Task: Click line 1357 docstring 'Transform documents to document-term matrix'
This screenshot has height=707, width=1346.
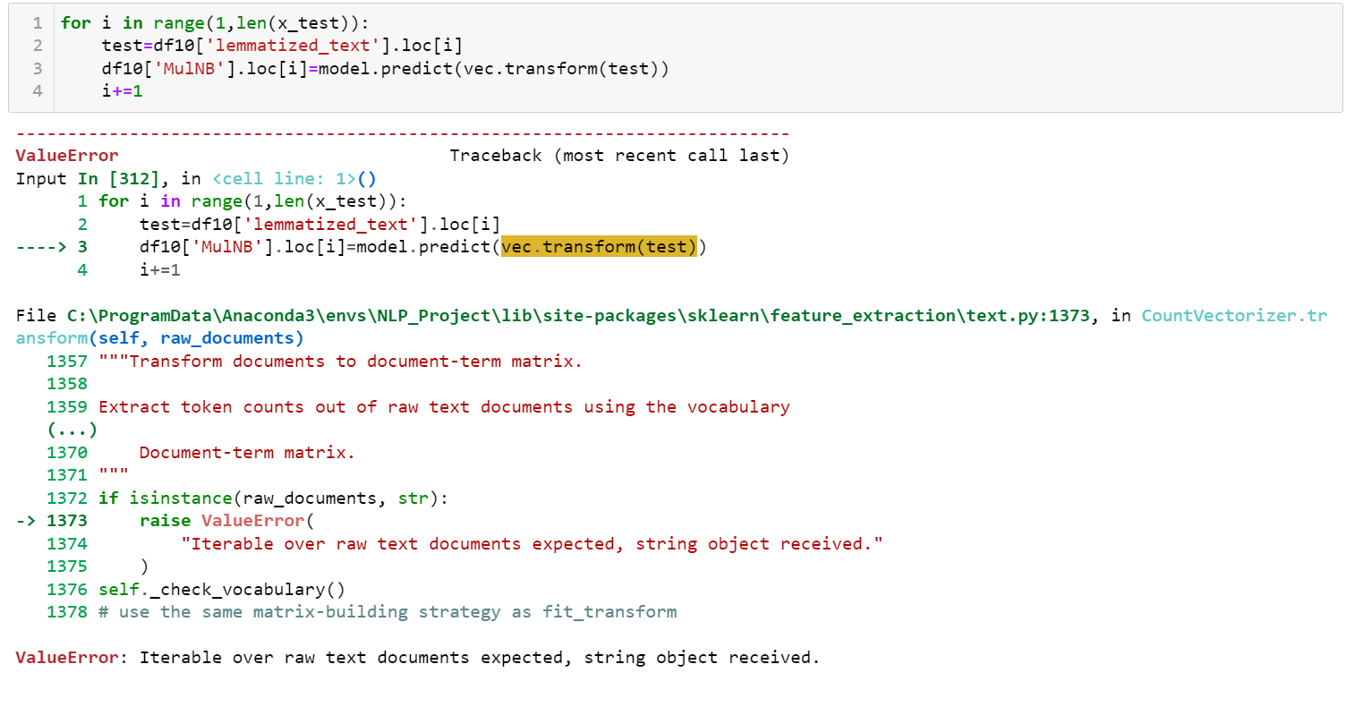Action: tap(340, 362)
